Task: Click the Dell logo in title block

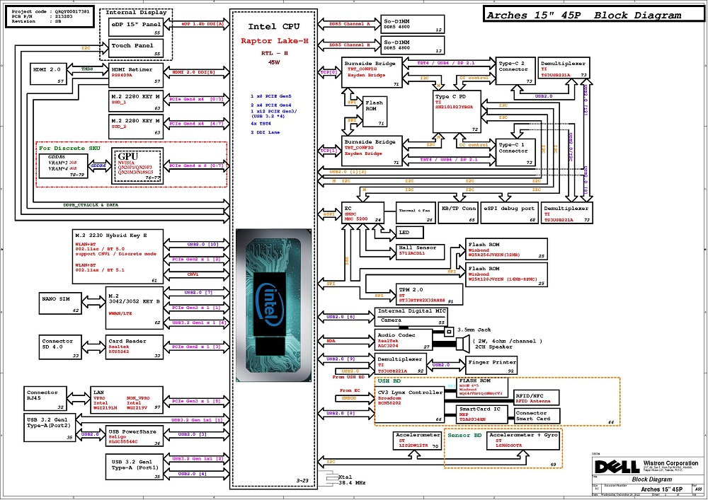Action: point(617,467)
